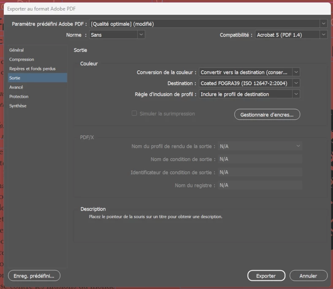Open the Destination dropdown showing Coated FOGRA39
The image size is (333, 289).
[x=249, y=83]
